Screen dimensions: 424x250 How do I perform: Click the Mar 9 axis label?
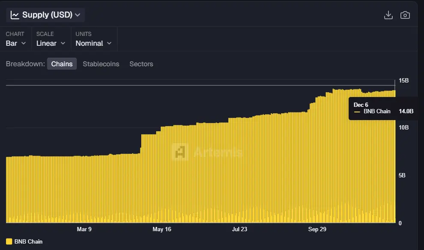[84, 229]
